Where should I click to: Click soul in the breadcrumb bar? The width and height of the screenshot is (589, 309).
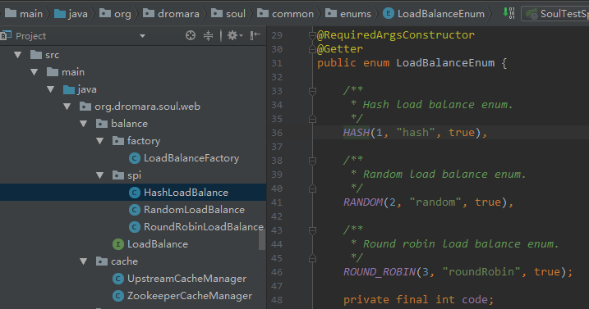pyautogui.click(x=236, y=14)
